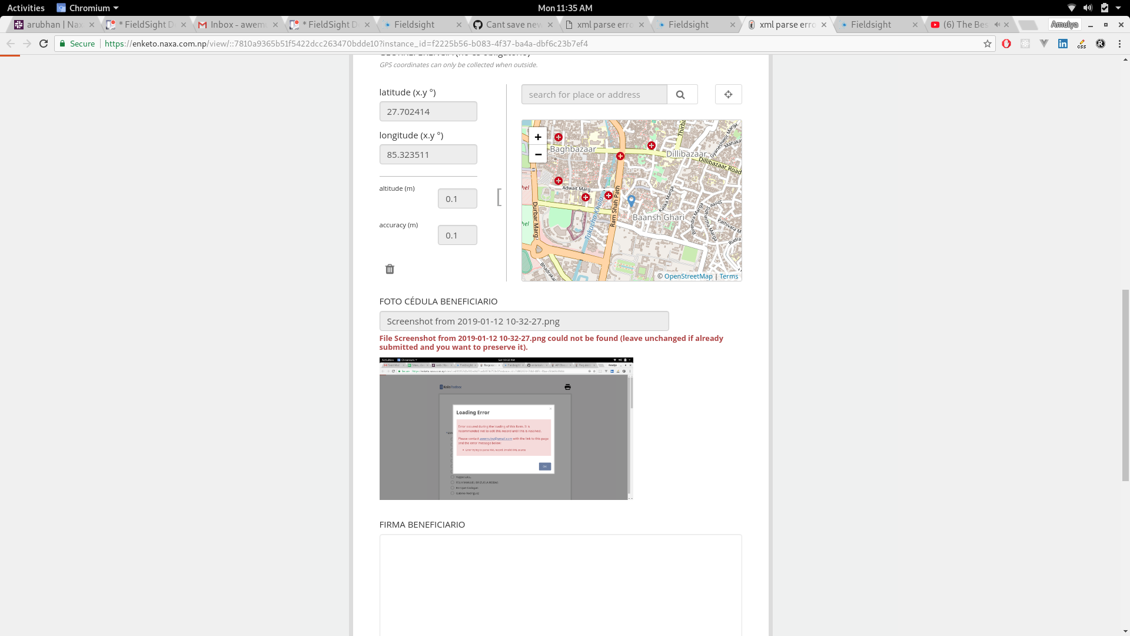This screenshot has height=636, width=1130.
Task: Open the map Terms link
Action: [729, 276]
